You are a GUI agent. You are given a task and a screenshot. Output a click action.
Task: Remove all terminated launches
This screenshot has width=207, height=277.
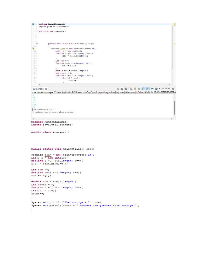click(125, 89)
